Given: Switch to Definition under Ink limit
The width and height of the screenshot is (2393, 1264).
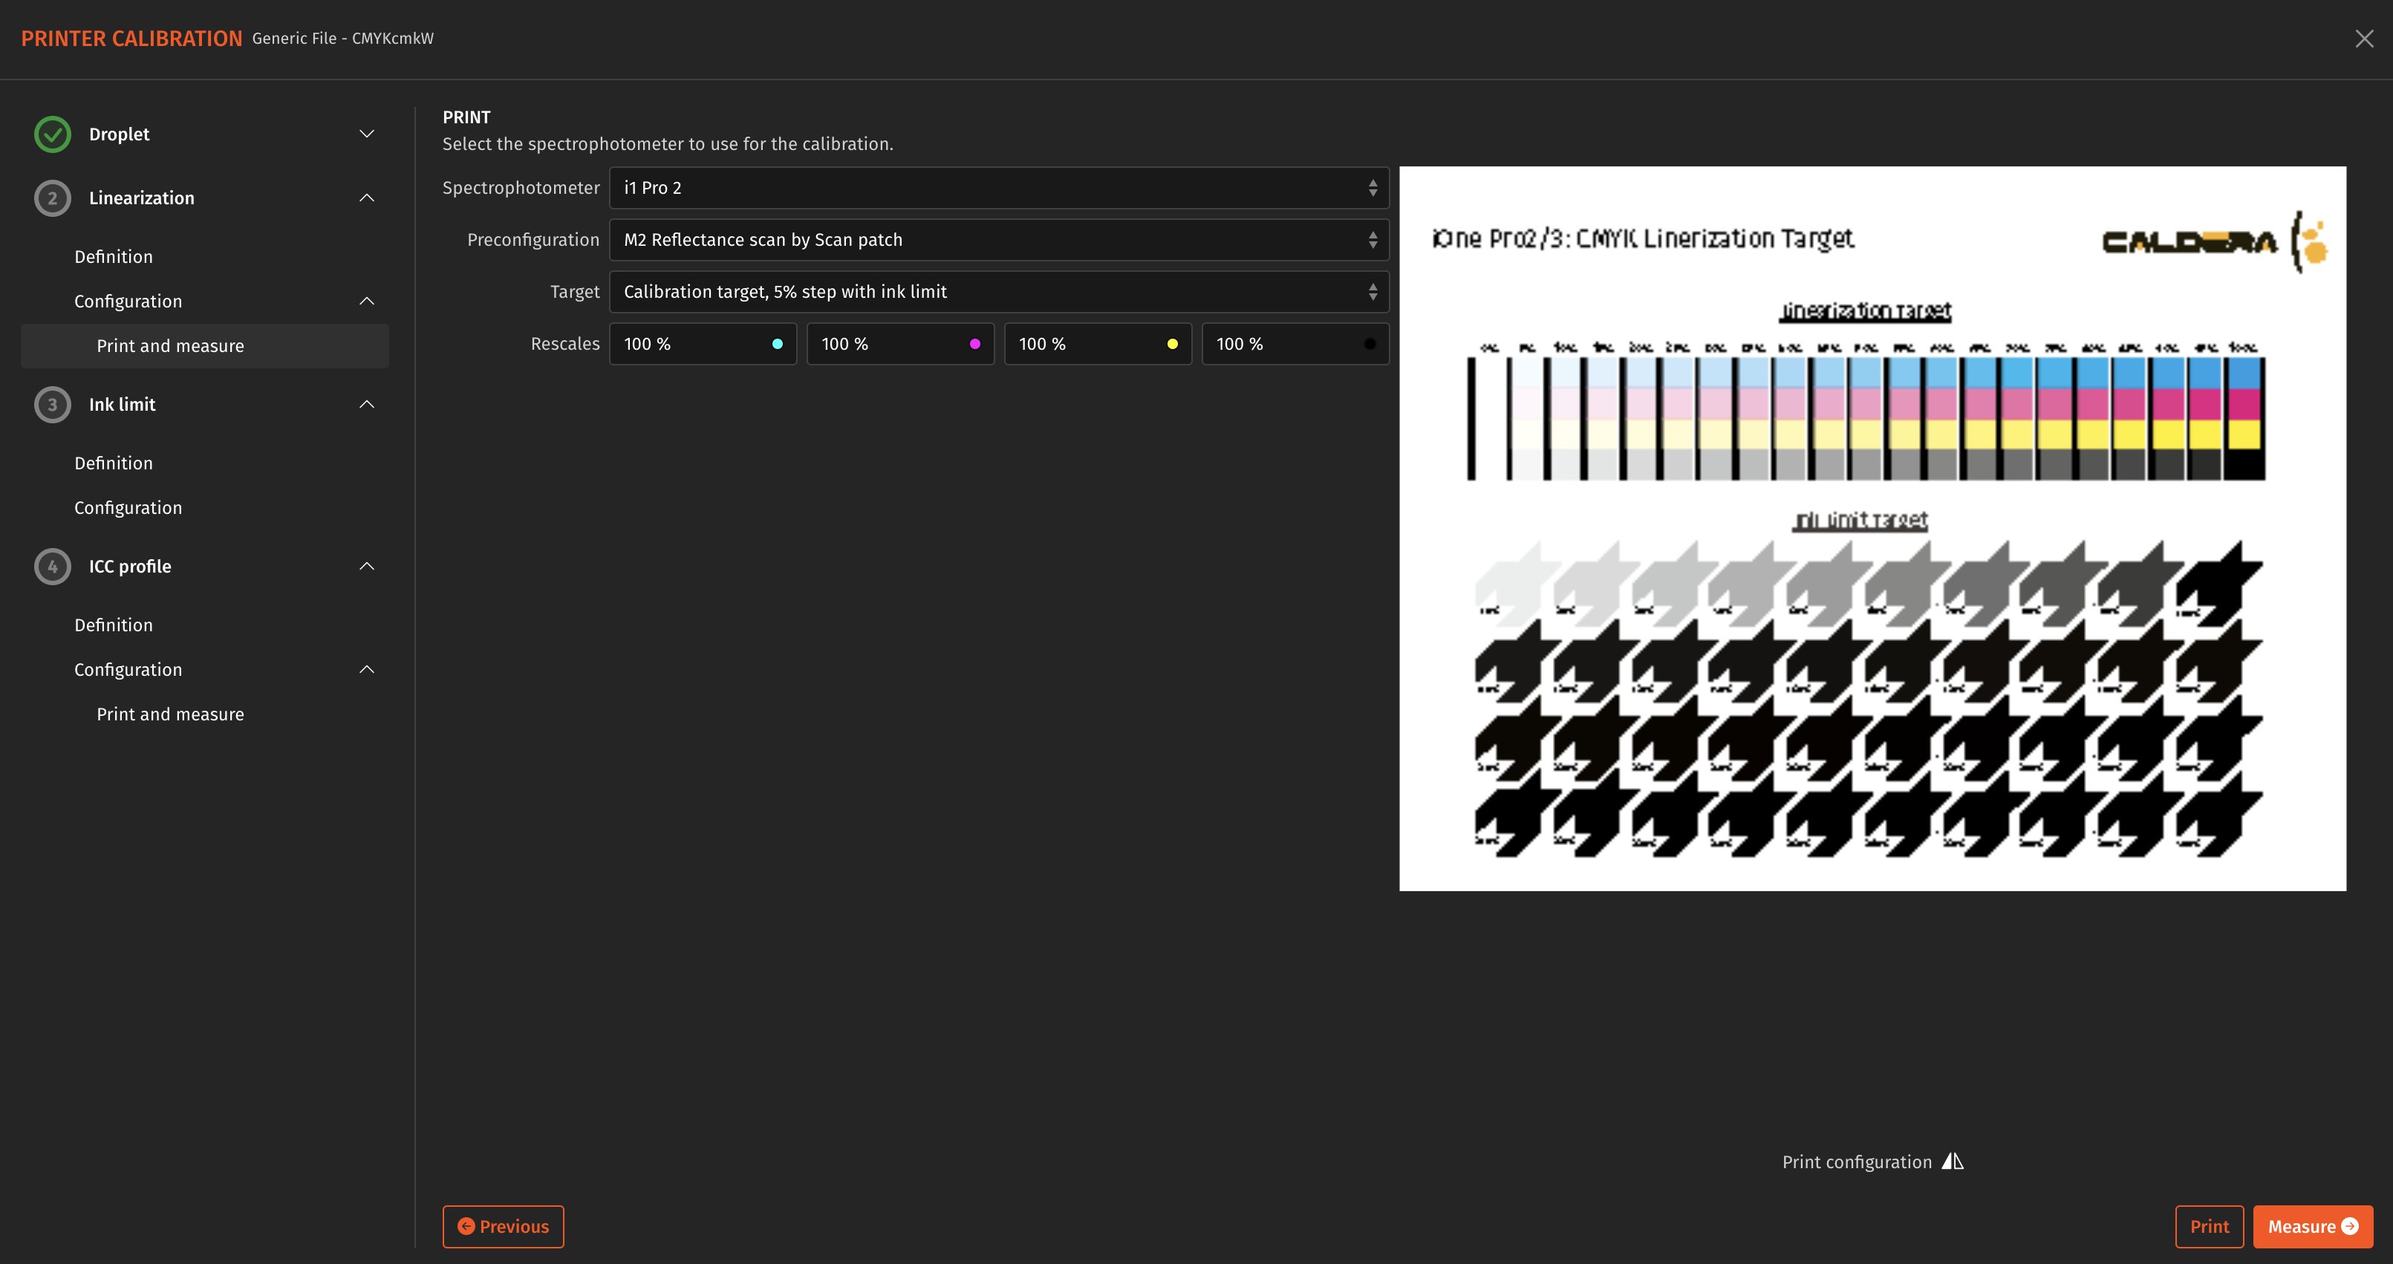Looking at the screenshot, I should coord(114,463).
